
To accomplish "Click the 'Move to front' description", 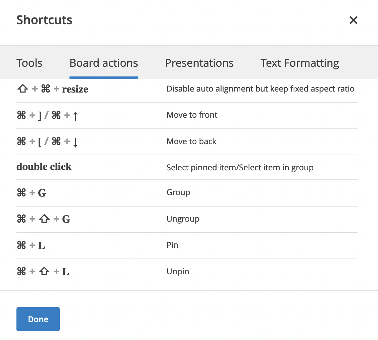I will 192,115.
